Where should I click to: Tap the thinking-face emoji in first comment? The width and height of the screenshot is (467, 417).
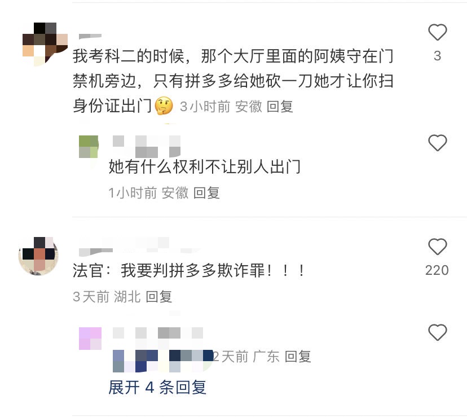(x=164, y=106)
